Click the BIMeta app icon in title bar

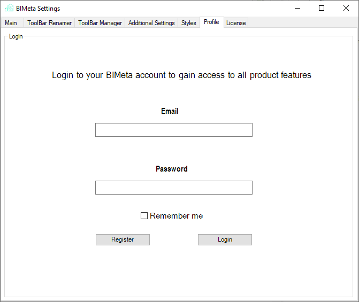[x=9, y=8]
